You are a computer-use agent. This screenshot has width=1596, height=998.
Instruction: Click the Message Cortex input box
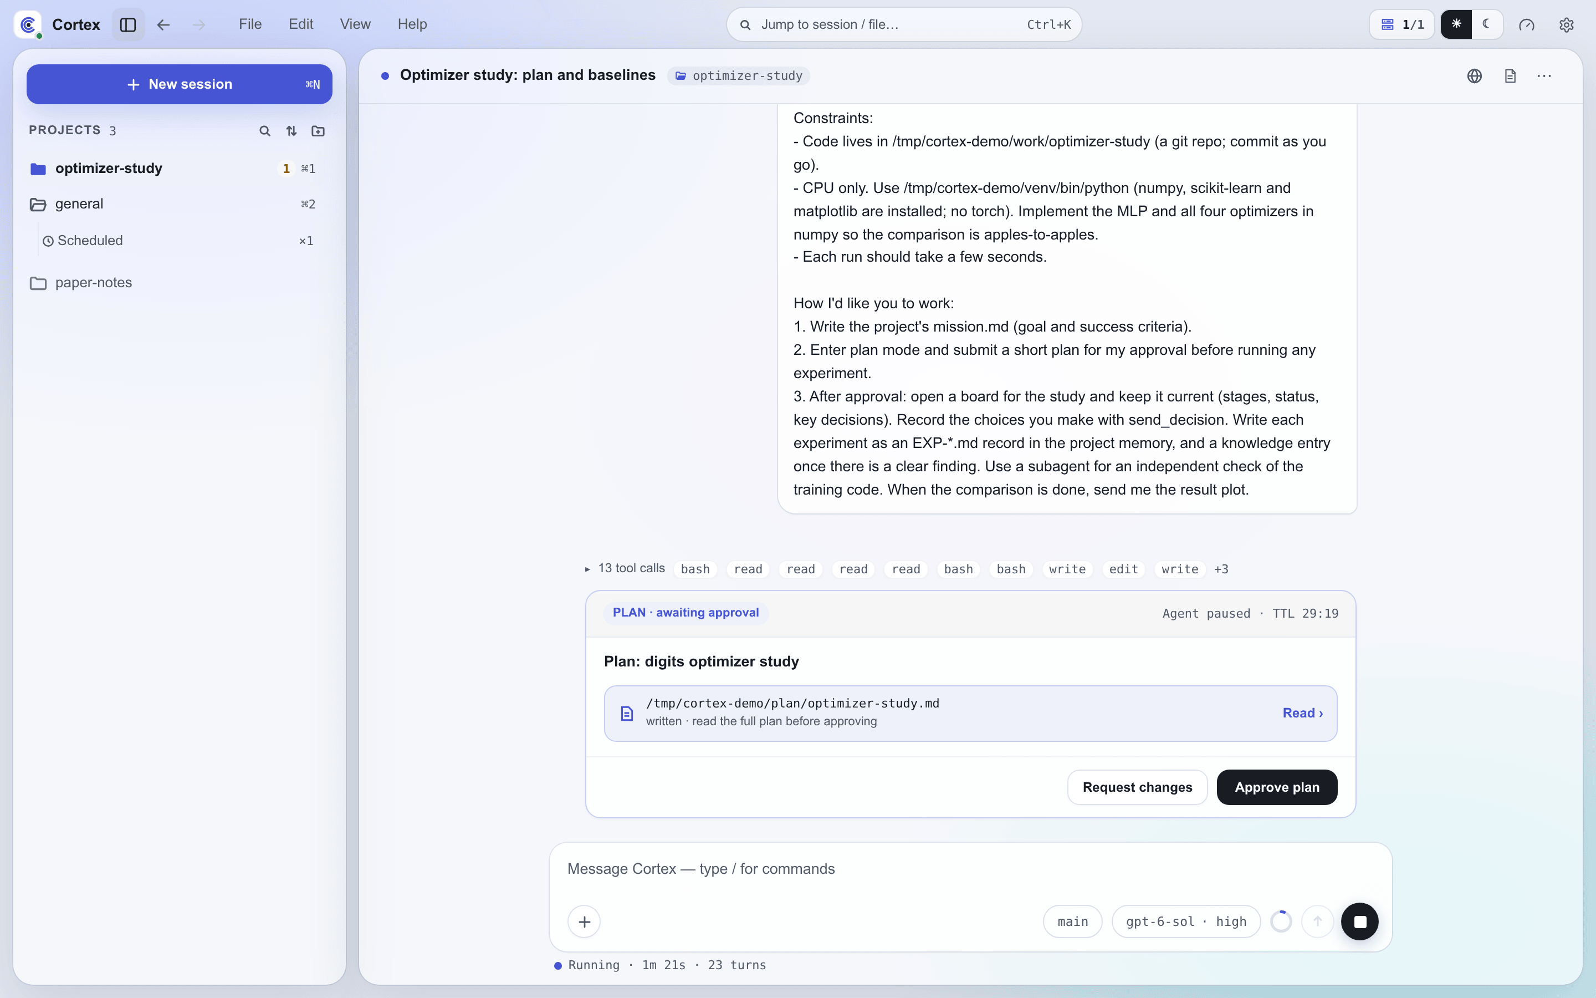(x=969, y=869)
